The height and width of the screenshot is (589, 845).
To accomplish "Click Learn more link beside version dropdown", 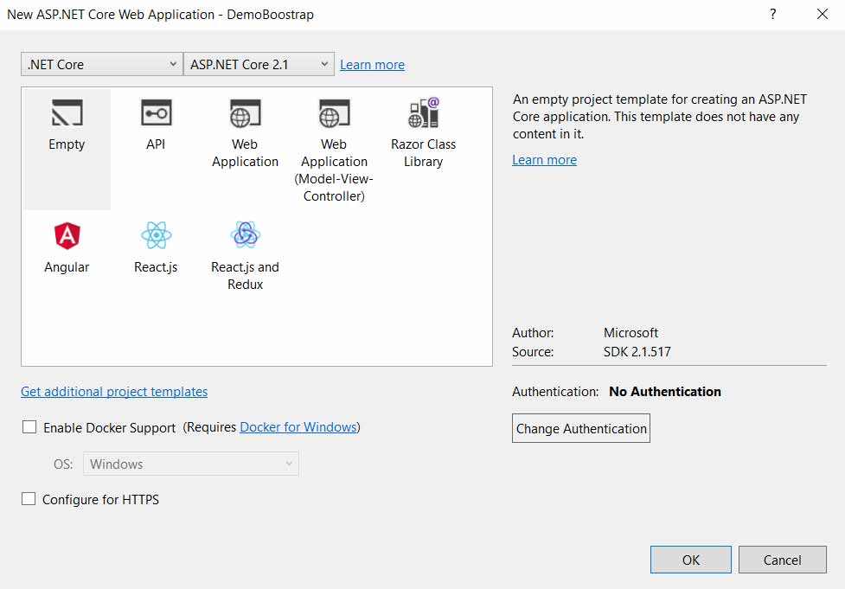I will click(373, 65).
